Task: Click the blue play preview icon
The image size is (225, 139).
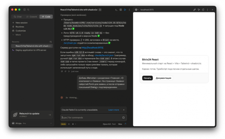Action: tap(125, 10)
